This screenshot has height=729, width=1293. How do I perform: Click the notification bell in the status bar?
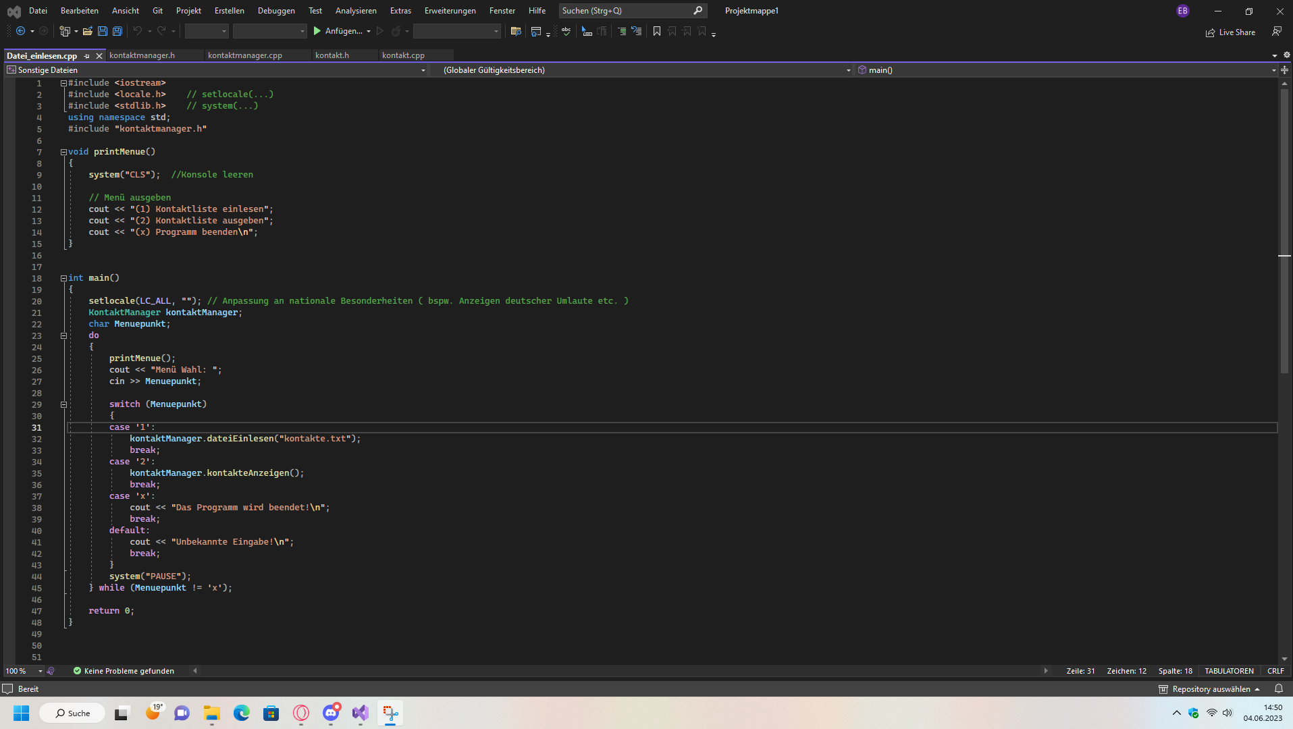point(1279,688)
